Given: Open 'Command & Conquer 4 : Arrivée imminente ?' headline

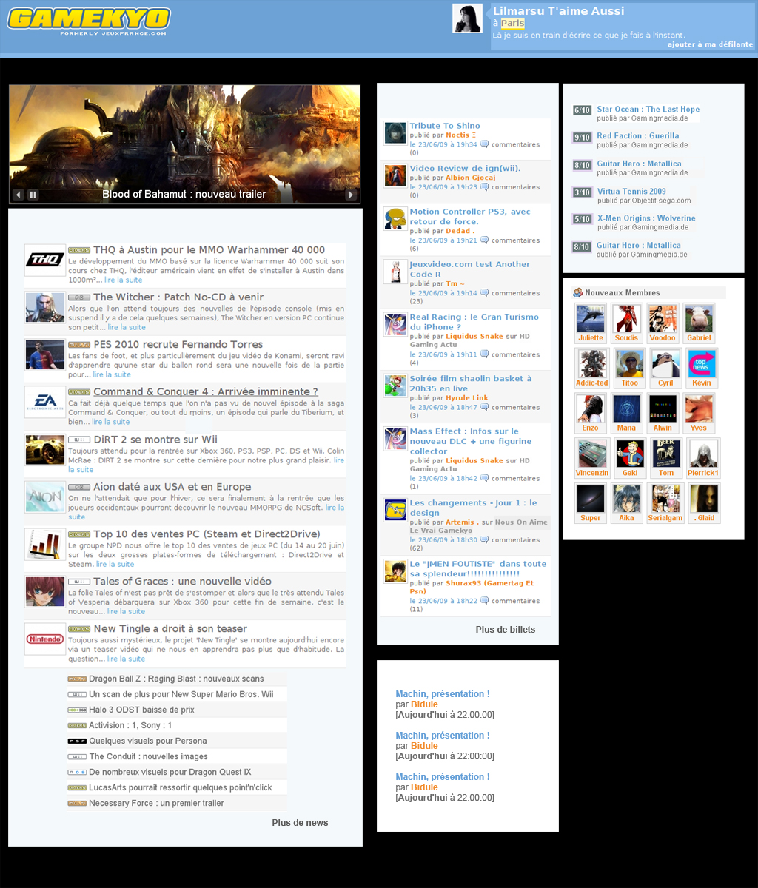Looking at the screenshot, I should point(205,391).
